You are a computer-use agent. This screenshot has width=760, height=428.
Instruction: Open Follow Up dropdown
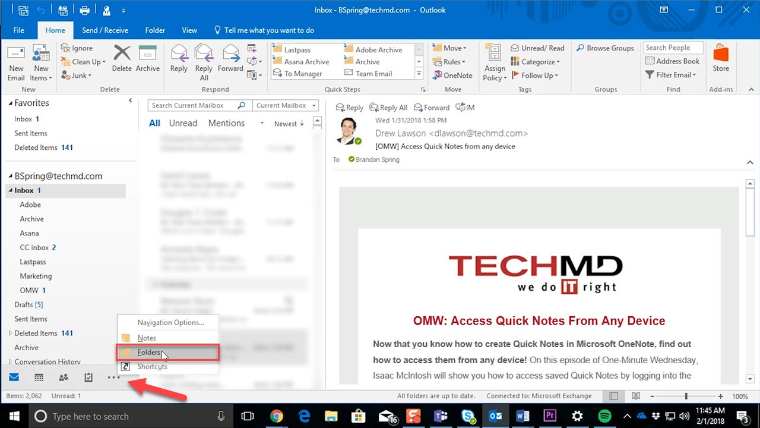pyautogui.click(x=534, y=75)
